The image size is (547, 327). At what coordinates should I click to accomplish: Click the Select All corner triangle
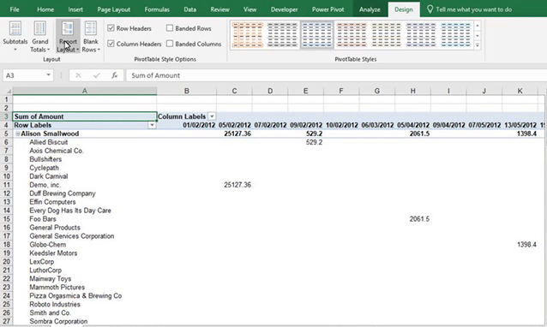point(8,91)
